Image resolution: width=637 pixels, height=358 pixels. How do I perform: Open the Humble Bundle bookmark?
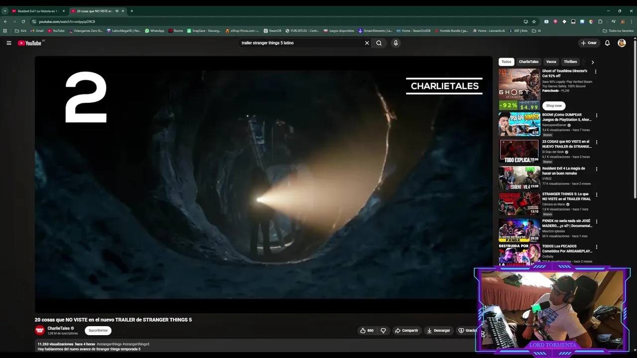pyautogui.click(x=451, y=31)
